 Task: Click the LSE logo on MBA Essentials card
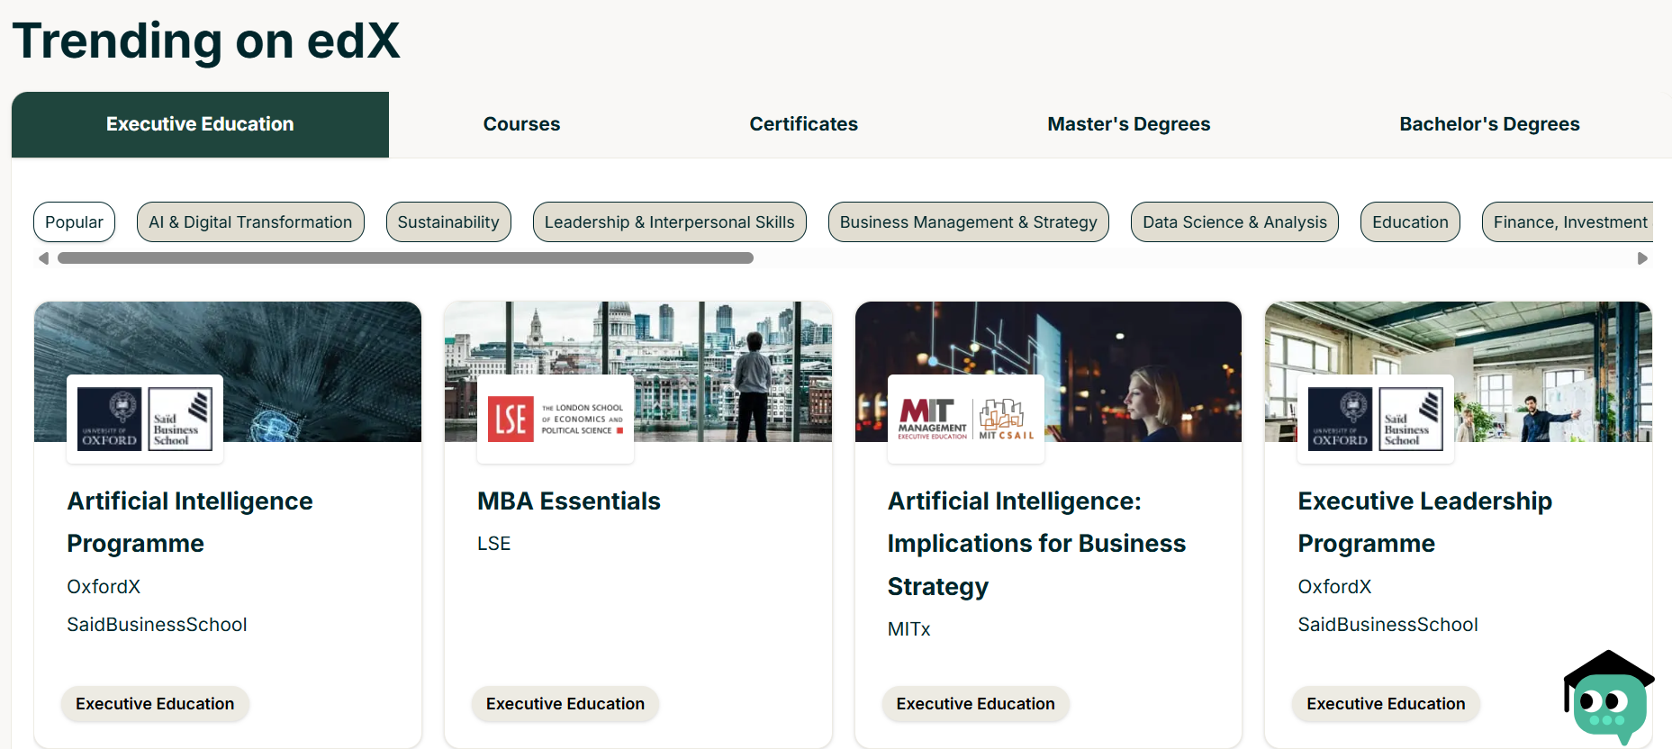(x=556, y=419)
